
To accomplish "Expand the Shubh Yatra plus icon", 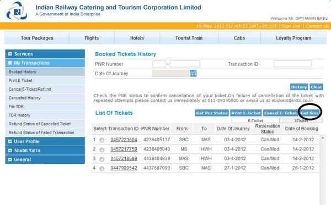I will tap(10, 151).
